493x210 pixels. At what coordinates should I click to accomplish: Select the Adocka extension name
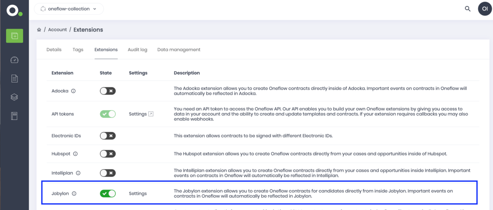(x=60, y=91)
